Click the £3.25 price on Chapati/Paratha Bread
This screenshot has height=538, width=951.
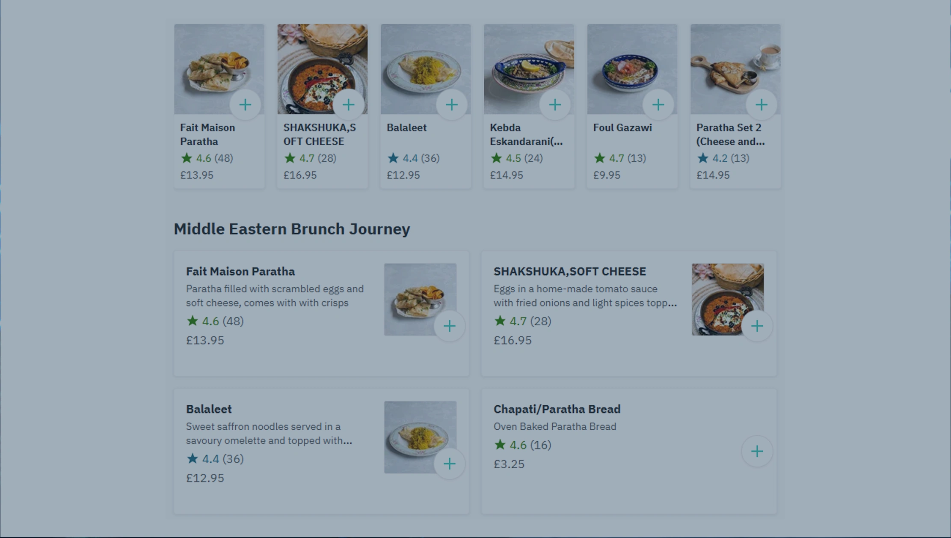[509, 464]
